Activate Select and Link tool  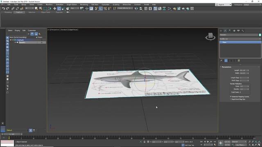click(x=13, y=9)
